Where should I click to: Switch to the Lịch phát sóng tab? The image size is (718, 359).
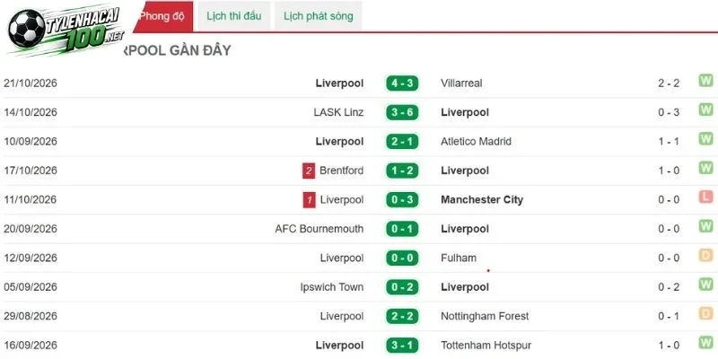319,16
